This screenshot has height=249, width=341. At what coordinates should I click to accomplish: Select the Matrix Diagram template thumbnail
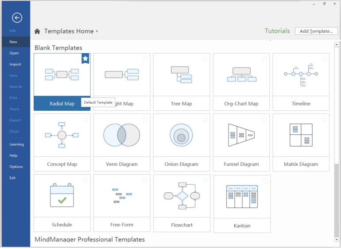pos(301,135)
